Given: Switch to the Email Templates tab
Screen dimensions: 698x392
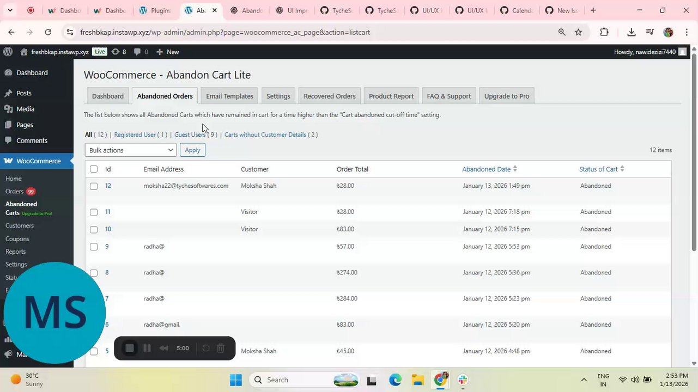Looking at the screenshot, I should 229,96.
